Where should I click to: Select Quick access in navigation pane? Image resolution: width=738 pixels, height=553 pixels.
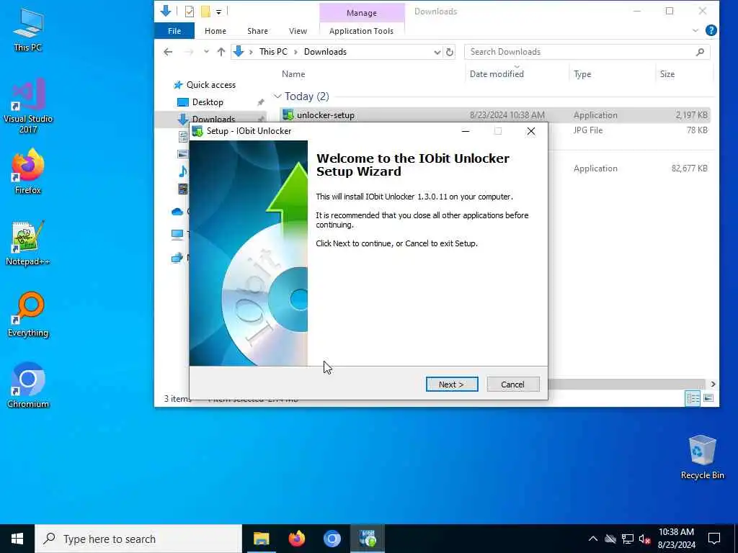point(210,85)
